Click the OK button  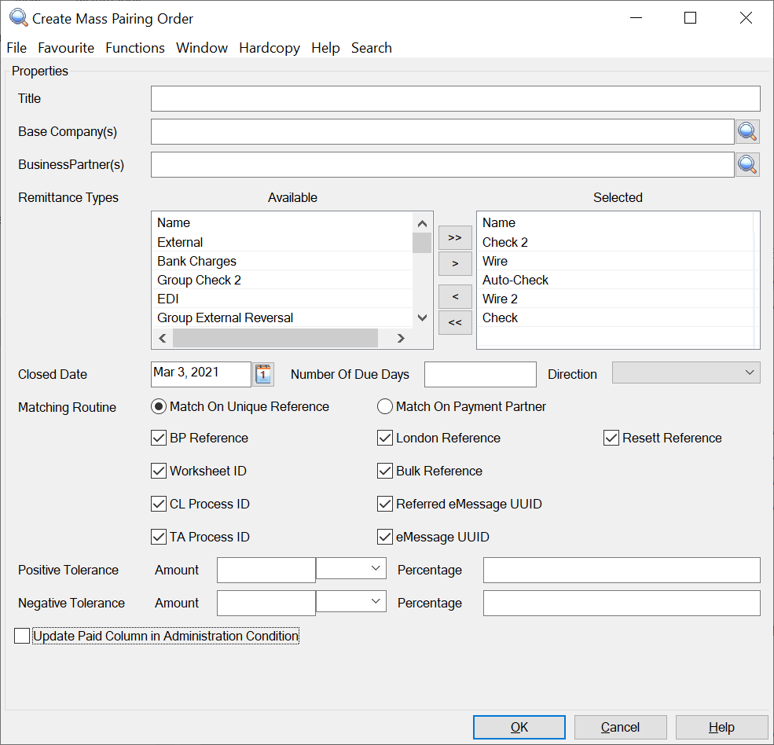pos(519,727)
